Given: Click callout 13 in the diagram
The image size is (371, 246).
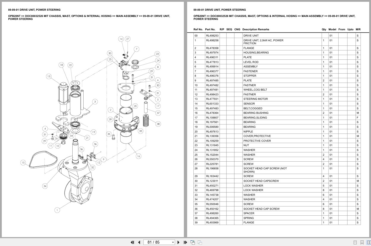Looking at the screenshot, I should point(49,76).
